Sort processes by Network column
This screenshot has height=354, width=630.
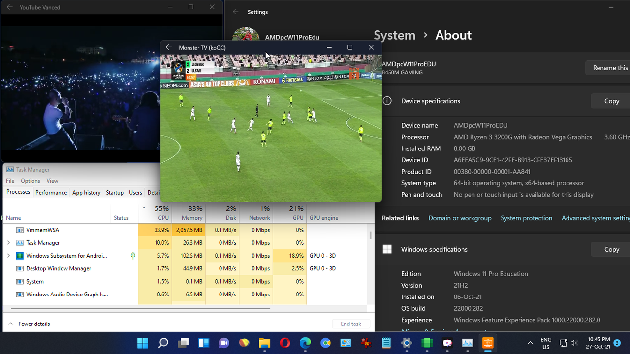click(256, 213)
